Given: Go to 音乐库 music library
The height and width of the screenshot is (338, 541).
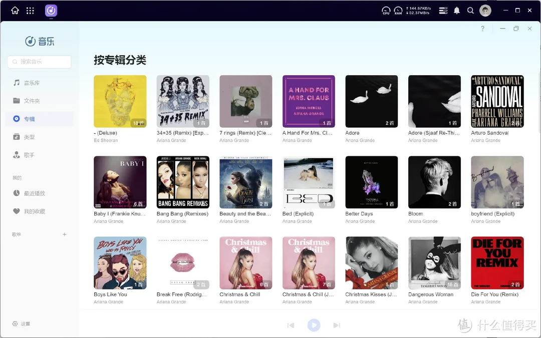Looking at the screenshot, I should (x=40, y=83).
